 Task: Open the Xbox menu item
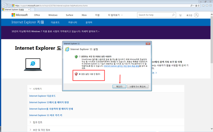[x=84, y=15]
